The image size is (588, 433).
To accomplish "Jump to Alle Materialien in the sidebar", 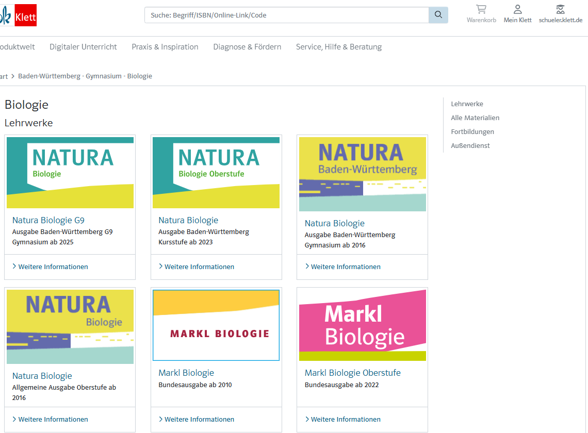I will point(475,118).
